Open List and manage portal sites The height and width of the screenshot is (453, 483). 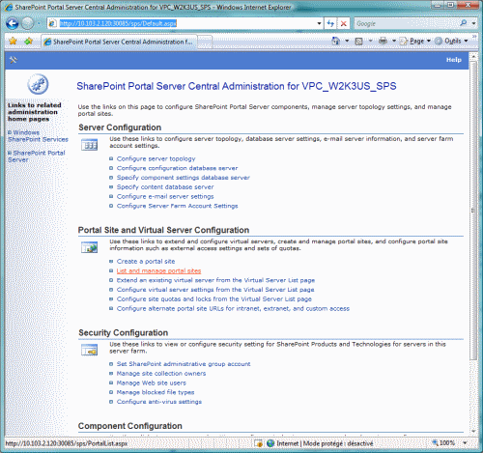158,270
